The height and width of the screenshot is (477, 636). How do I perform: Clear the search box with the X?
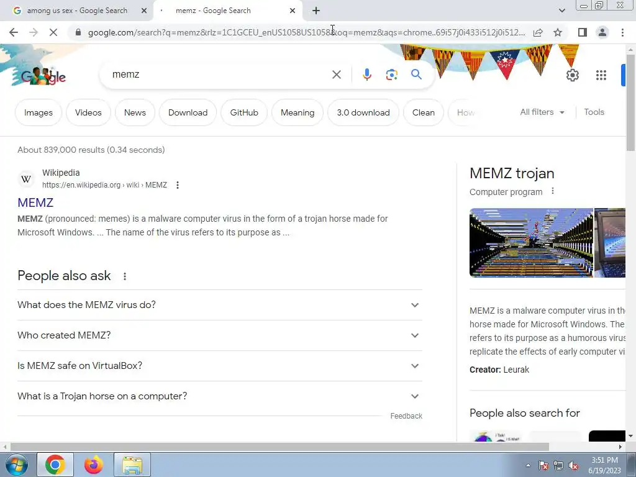[336, 75]
